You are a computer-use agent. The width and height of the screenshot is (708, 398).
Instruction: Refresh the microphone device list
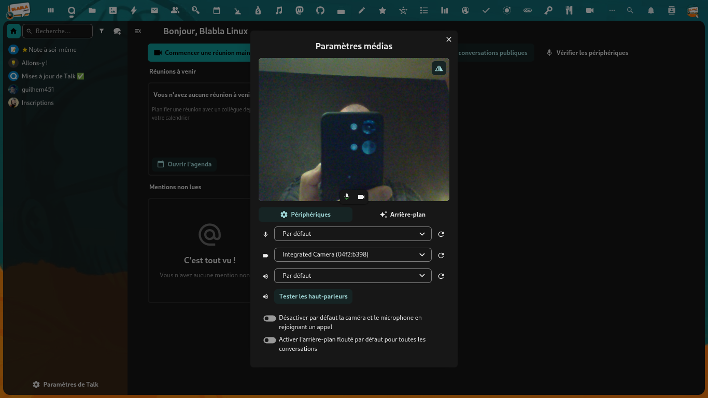[x=441, y=234]
